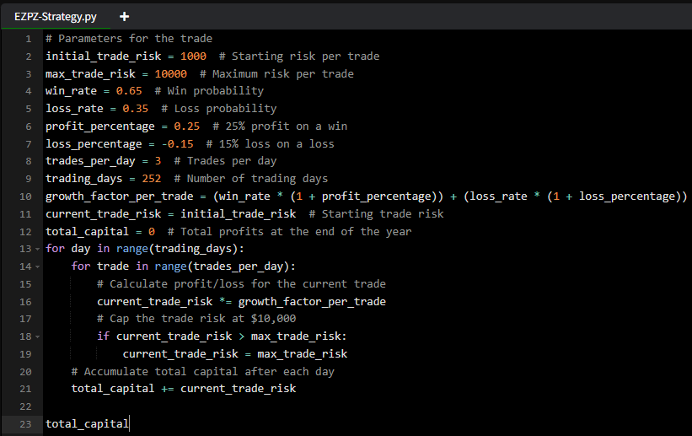Click the trading_days value 252

pos(152,179)
